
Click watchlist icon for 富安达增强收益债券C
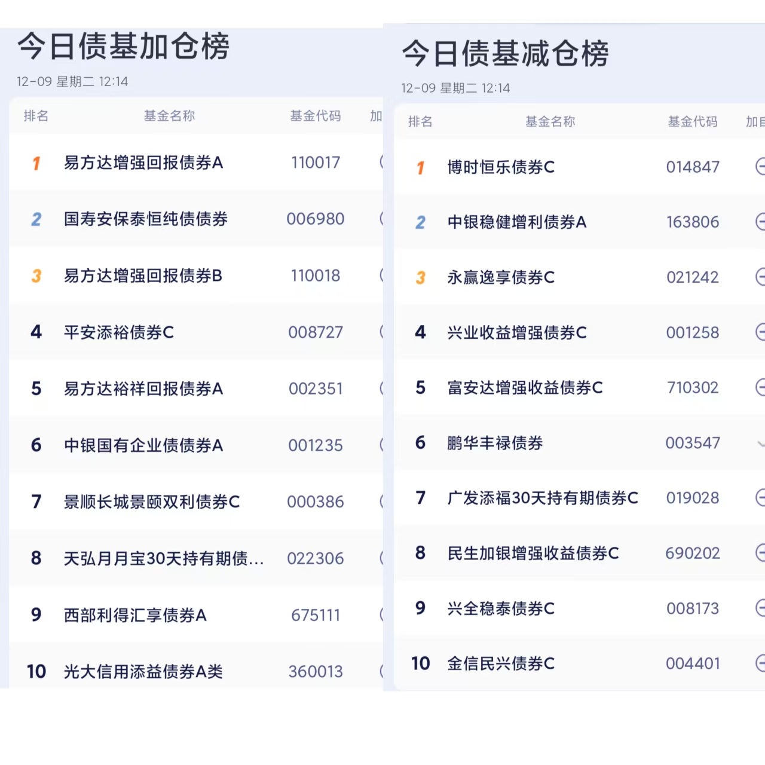(760, 387)
